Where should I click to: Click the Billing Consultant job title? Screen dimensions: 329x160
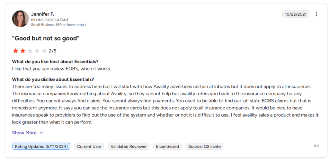(50, 20)
